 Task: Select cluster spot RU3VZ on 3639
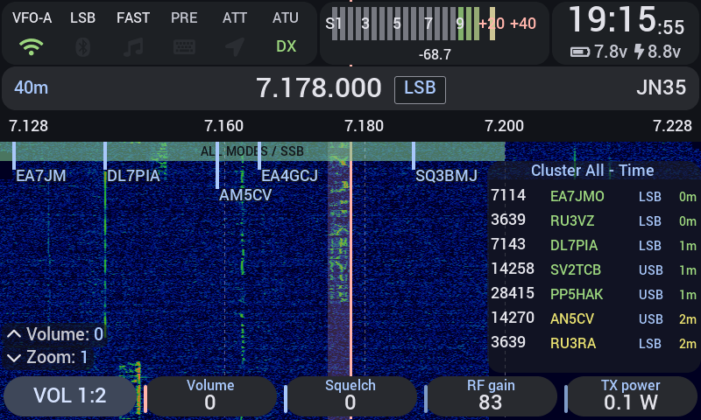594,220
